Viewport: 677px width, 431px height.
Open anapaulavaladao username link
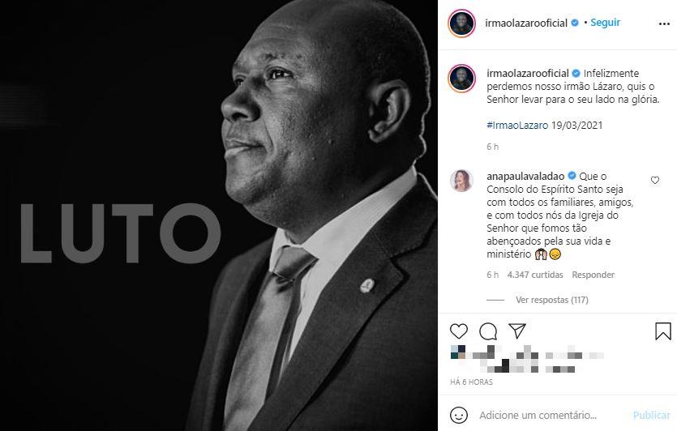point(525,176)
